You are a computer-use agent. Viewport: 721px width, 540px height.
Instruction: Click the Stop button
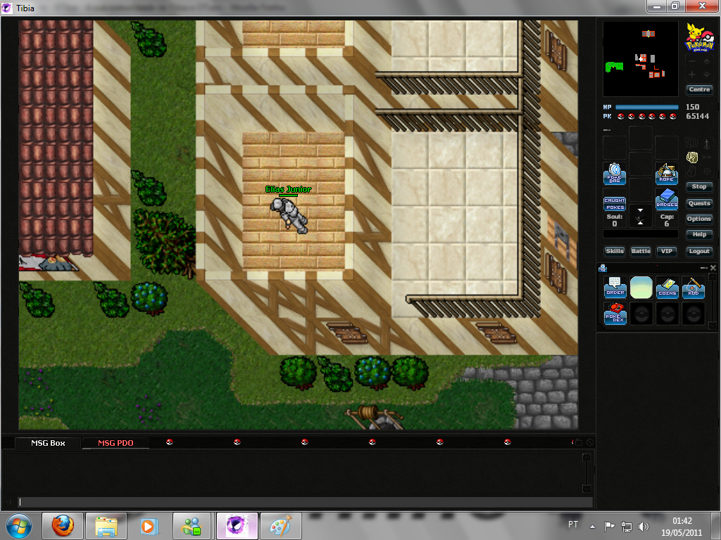point(699,186)
